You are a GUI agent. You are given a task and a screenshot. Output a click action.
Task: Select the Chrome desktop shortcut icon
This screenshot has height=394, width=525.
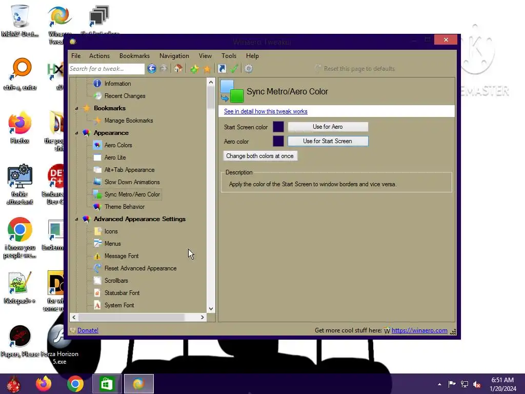(20, 238)
